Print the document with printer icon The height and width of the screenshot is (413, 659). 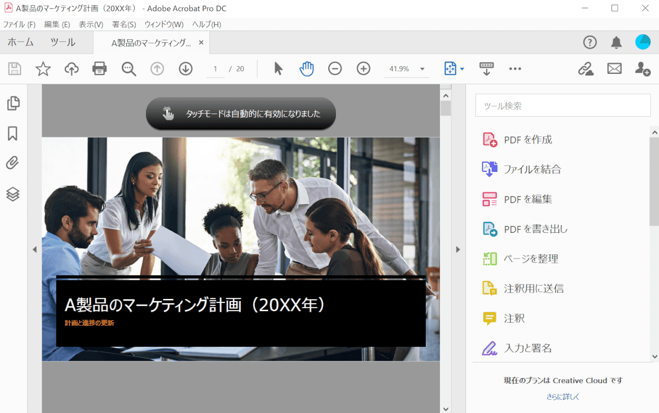click(x=100, y=69)
